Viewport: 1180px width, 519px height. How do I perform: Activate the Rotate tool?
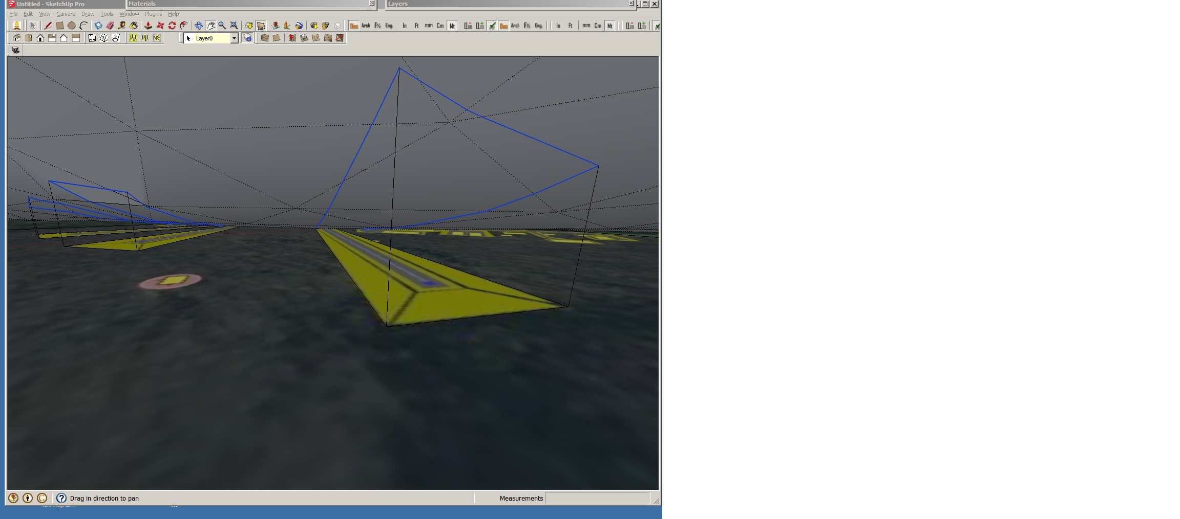(172, 26)
